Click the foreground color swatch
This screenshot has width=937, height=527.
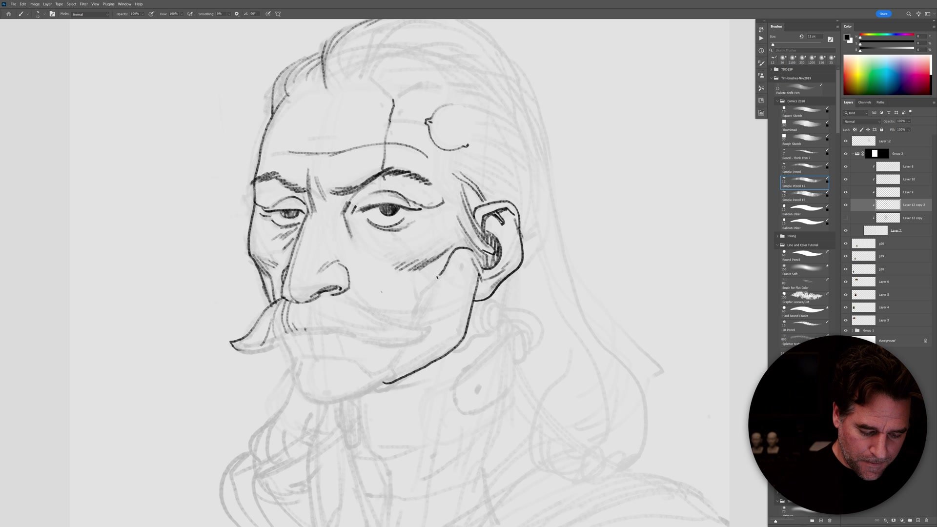(x=847, y=37)
